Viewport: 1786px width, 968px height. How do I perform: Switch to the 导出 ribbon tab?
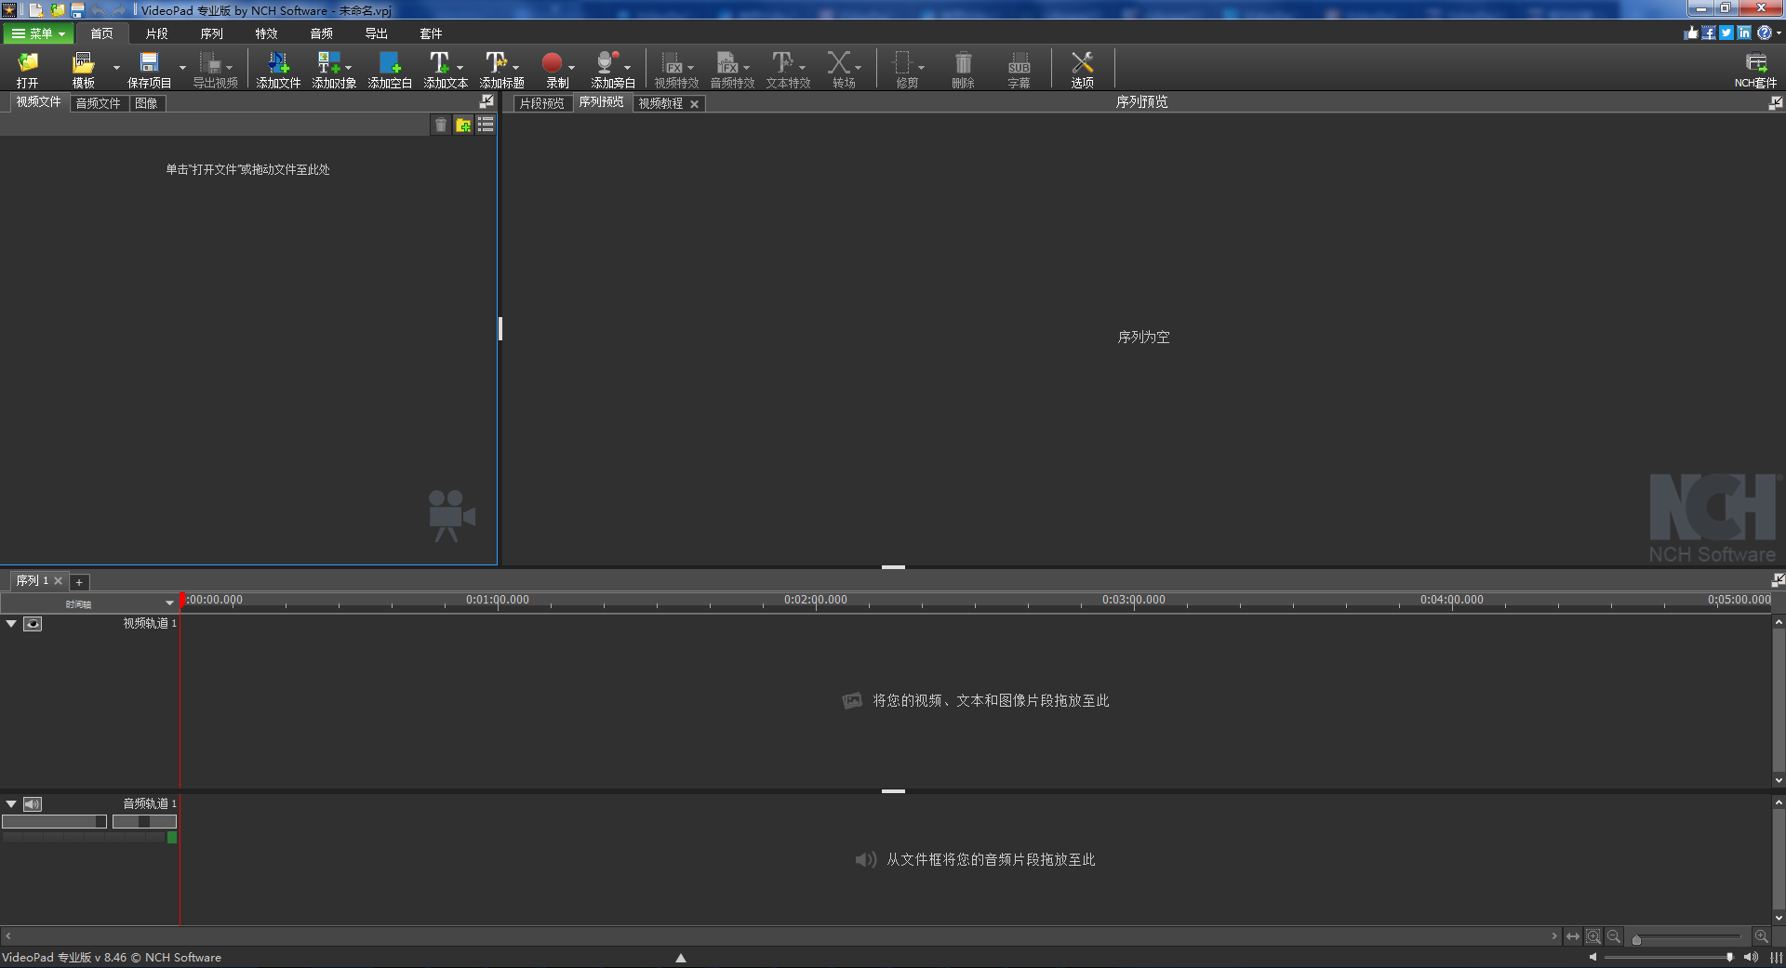tap(376, 33)
